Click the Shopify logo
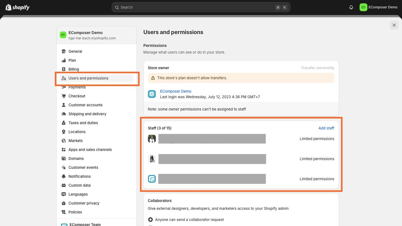This screenshot has width=402, height=226. click(x=18, y=7)
